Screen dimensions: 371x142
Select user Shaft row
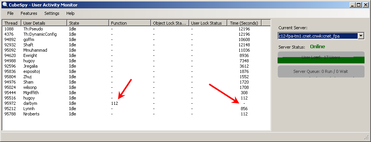[136, 45]
